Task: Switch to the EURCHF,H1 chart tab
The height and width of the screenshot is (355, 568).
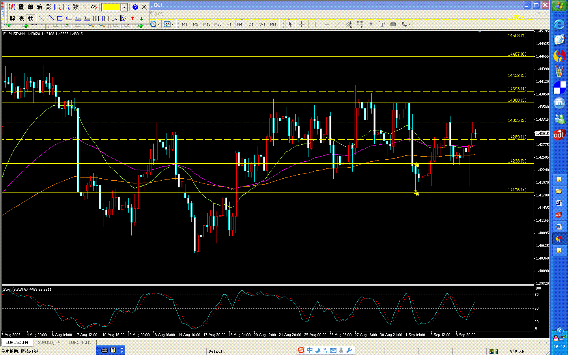Action: point(80,342)
